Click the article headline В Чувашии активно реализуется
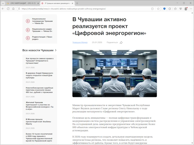 coord(109,26)
